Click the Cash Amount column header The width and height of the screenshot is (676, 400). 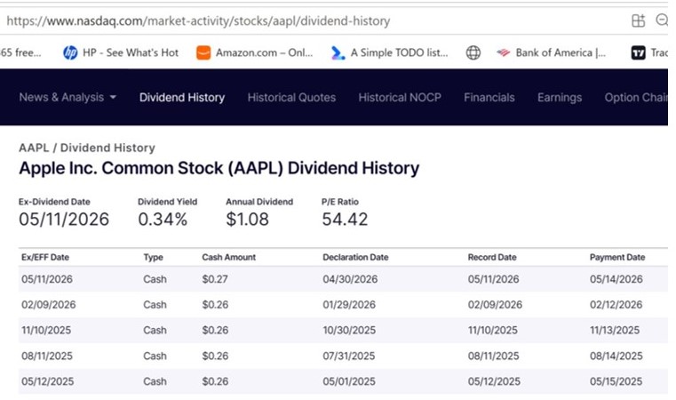(229, 257)
